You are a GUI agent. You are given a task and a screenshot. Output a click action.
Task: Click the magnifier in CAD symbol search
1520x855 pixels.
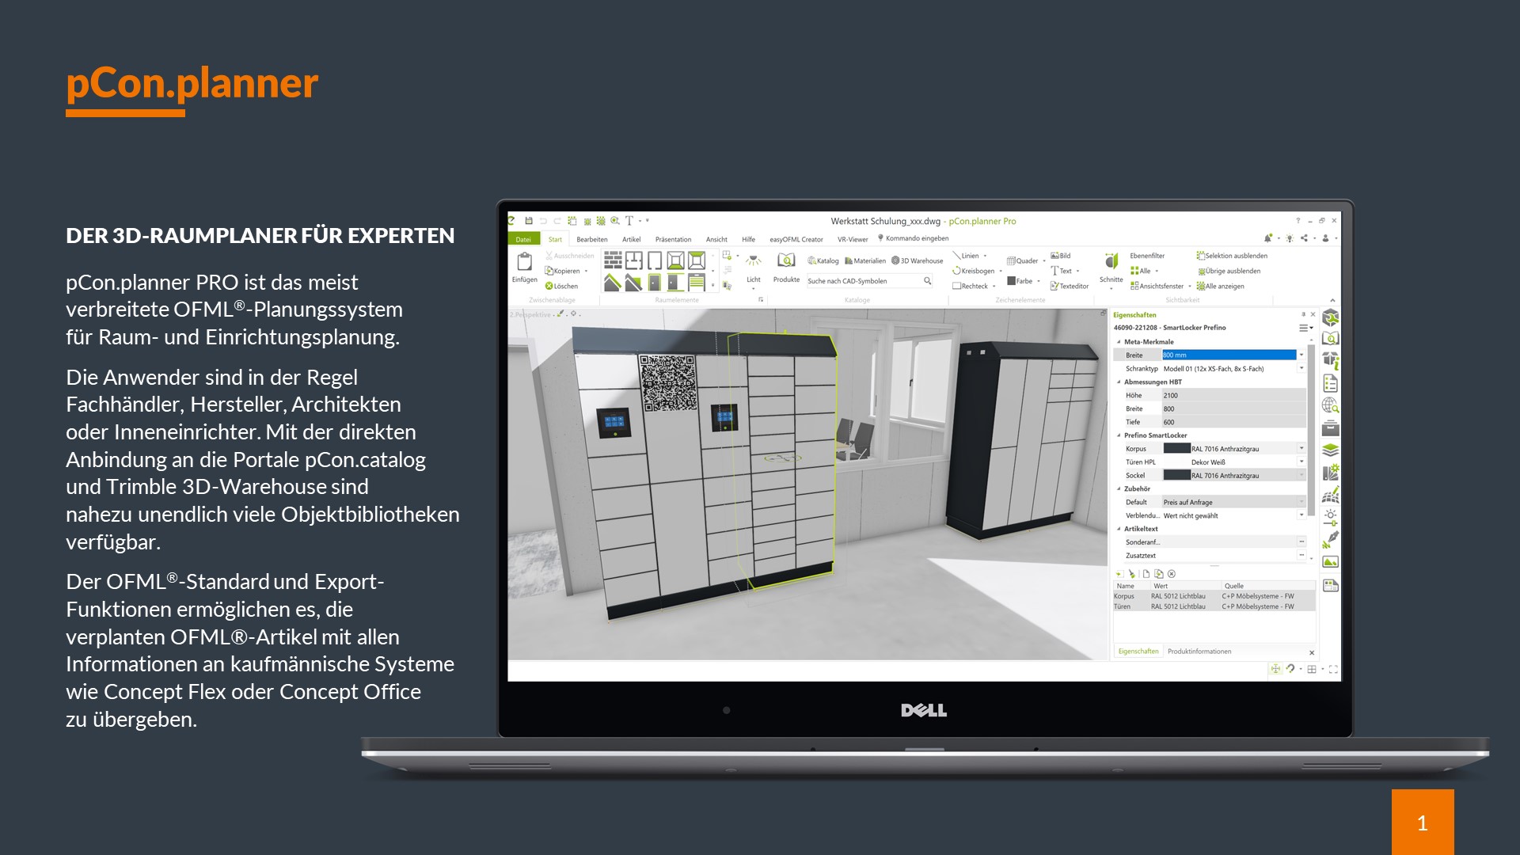(928, 281)
